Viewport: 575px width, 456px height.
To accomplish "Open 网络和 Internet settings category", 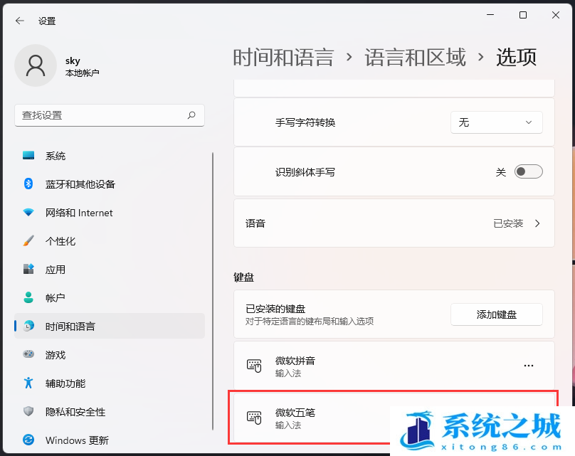I will 110,212.
